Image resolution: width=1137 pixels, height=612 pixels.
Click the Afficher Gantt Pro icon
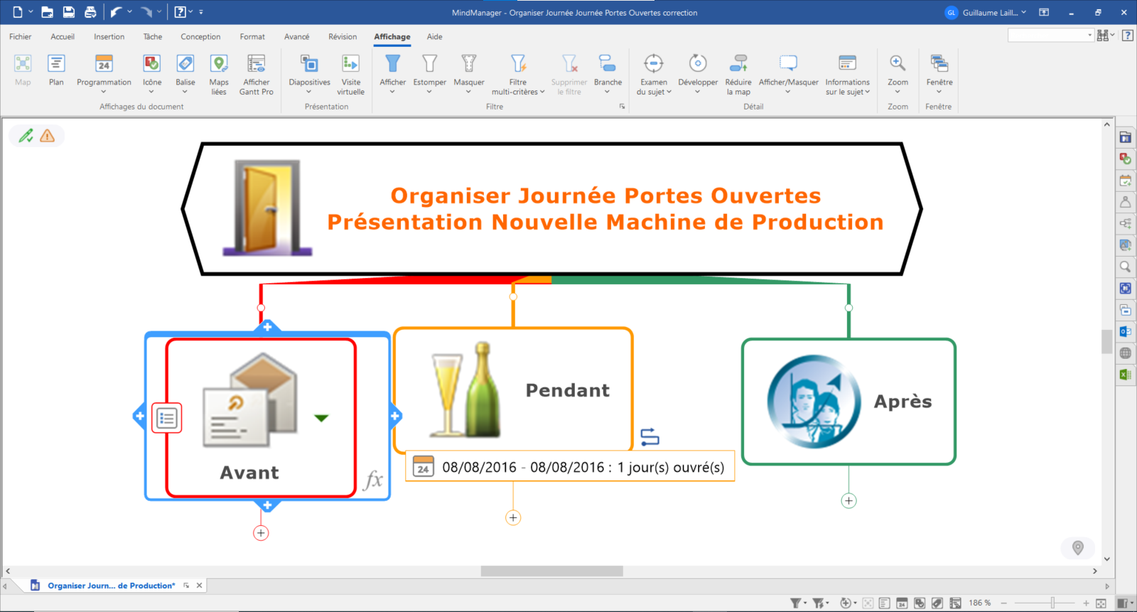(256, 64)
